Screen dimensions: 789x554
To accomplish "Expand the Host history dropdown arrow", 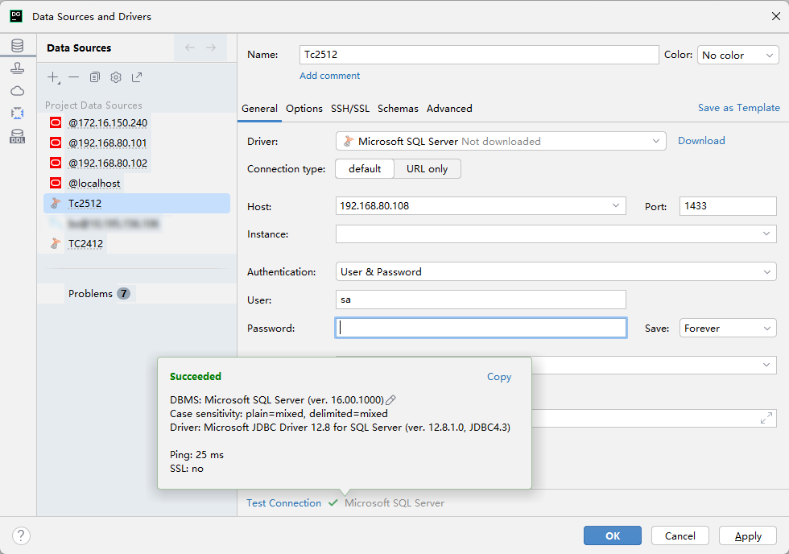I will [615, 206].
